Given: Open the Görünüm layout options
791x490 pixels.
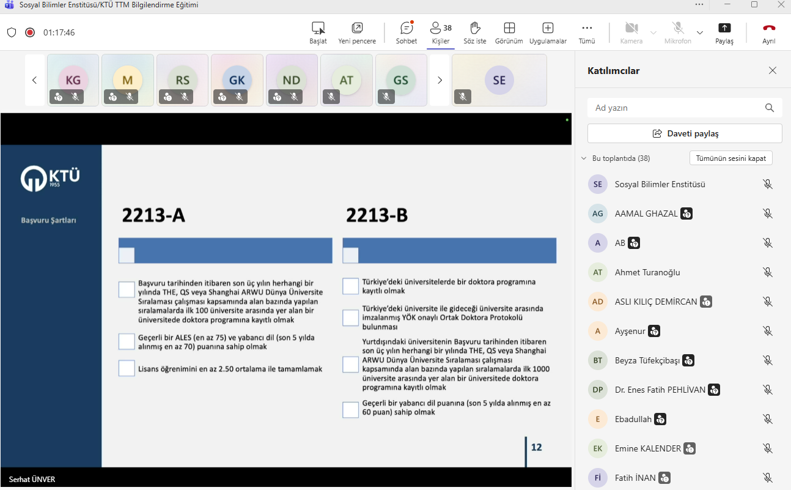Looking at the screenshot, I should click(509, 29).
